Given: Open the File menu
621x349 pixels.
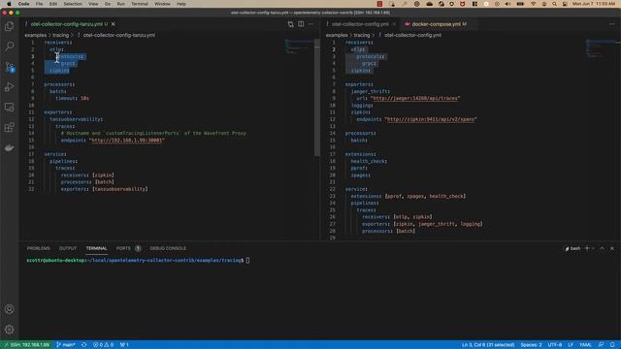Looking at the screenshot, I should (39, 4).
